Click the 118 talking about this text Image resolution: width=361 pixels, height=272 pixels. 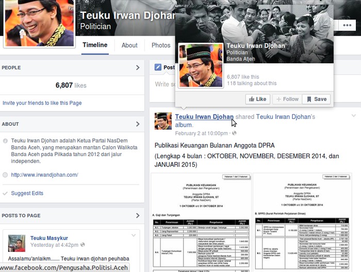252,83
